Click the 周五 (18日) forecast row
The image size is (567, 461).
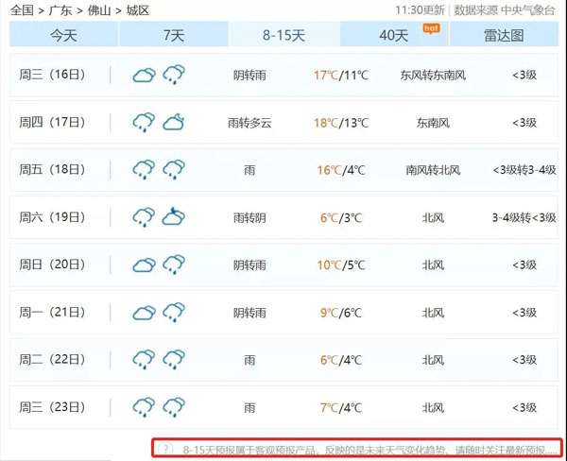[283, 170]
